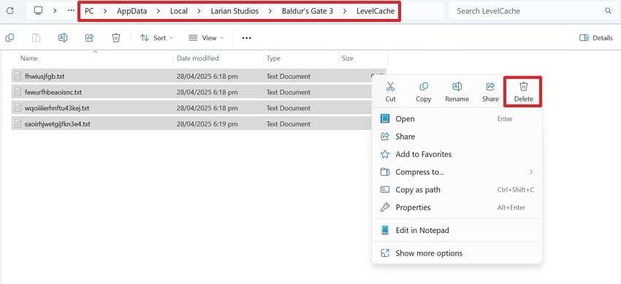Expand chevron between Local and Larian Studios
Screen dimensions: 621x284
coord(199,11)
